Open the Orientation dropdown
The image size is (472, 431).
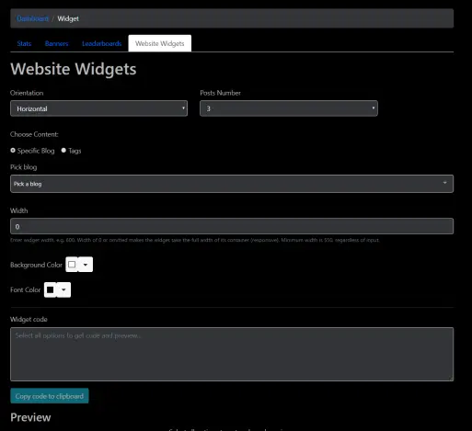click(98, 108)
